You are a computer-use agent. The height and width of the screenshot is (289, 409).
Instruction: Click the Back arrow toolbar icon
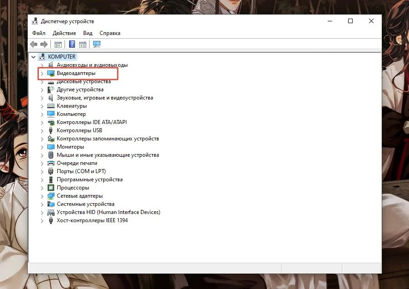point(34,44)
